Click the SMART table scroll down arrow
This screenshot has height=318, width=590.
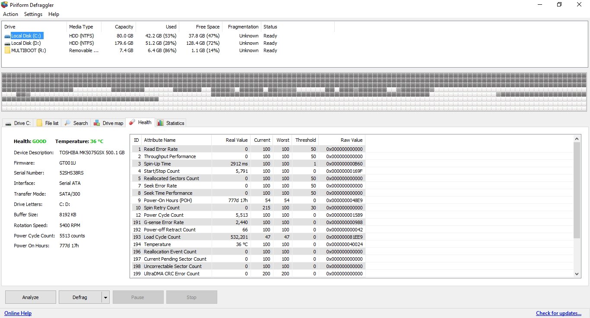(577, 274)
